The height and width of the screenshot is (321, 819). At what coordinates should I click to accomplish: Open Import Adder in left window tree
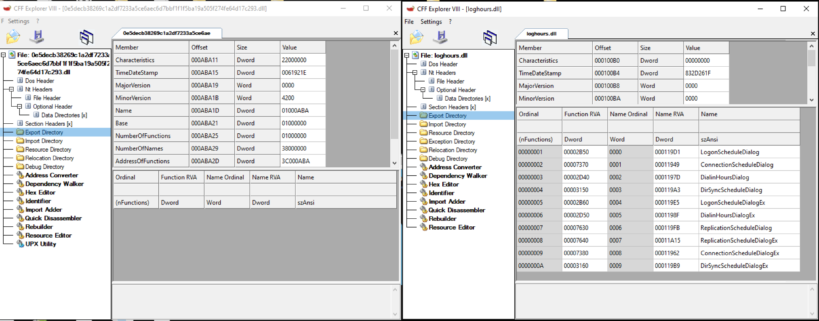click(x=44, y=210)
